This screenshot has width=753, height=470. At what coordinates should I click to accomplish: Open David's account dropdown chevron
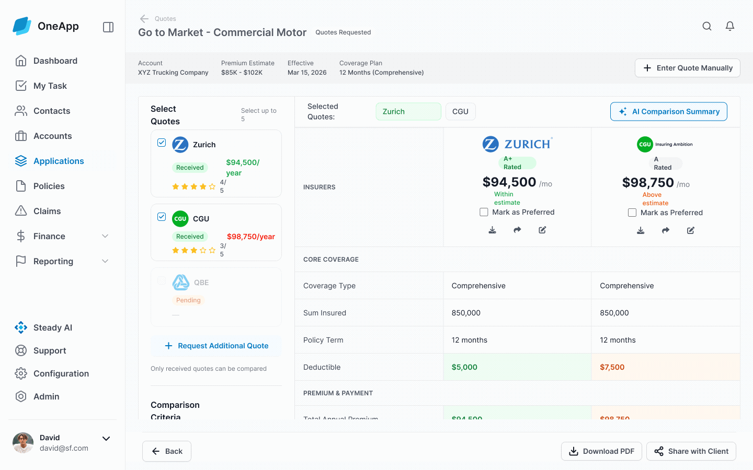106,439
